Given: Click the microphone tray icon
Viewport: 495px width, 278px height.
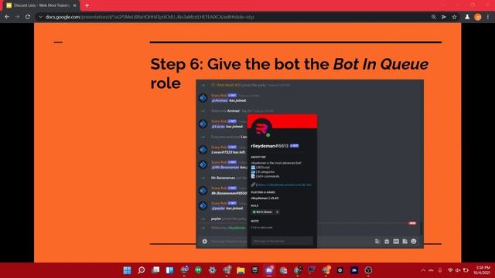Looking at the screenshot, I should coord(440,270).
